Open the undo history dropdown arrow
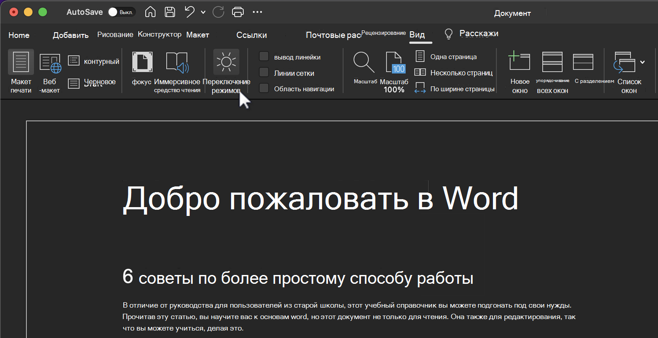658x338 pixels. click(203, 12)
